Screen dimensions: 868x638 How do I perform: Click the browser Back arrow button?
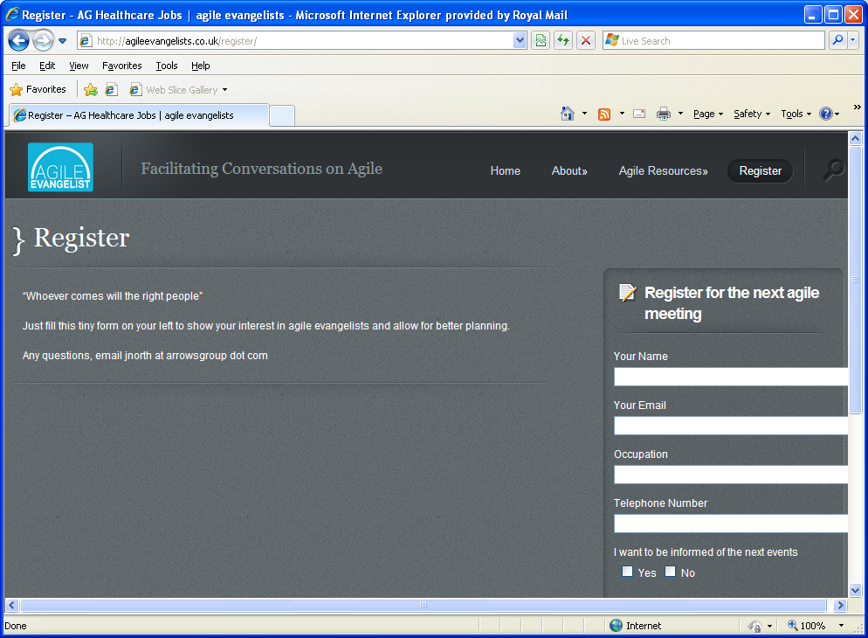(19, 40)
